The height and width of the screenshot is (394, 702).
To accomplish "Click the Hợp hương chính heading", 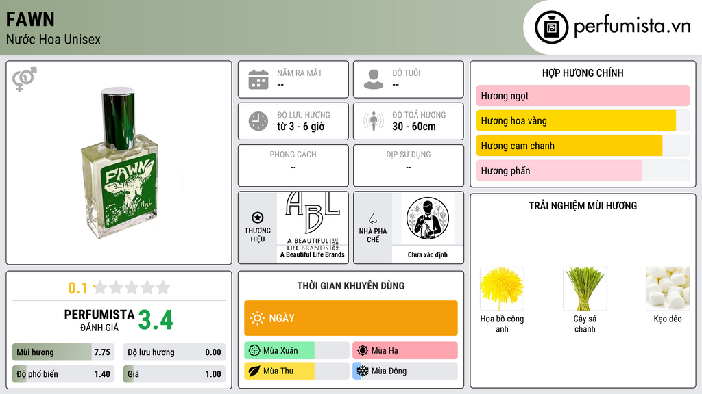I will coord(583,73).
